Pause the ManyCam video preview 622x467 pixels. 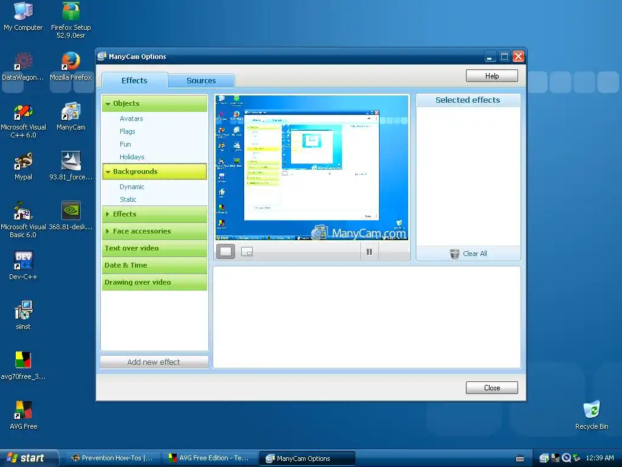pyautogui.click(x=369, y=252)
